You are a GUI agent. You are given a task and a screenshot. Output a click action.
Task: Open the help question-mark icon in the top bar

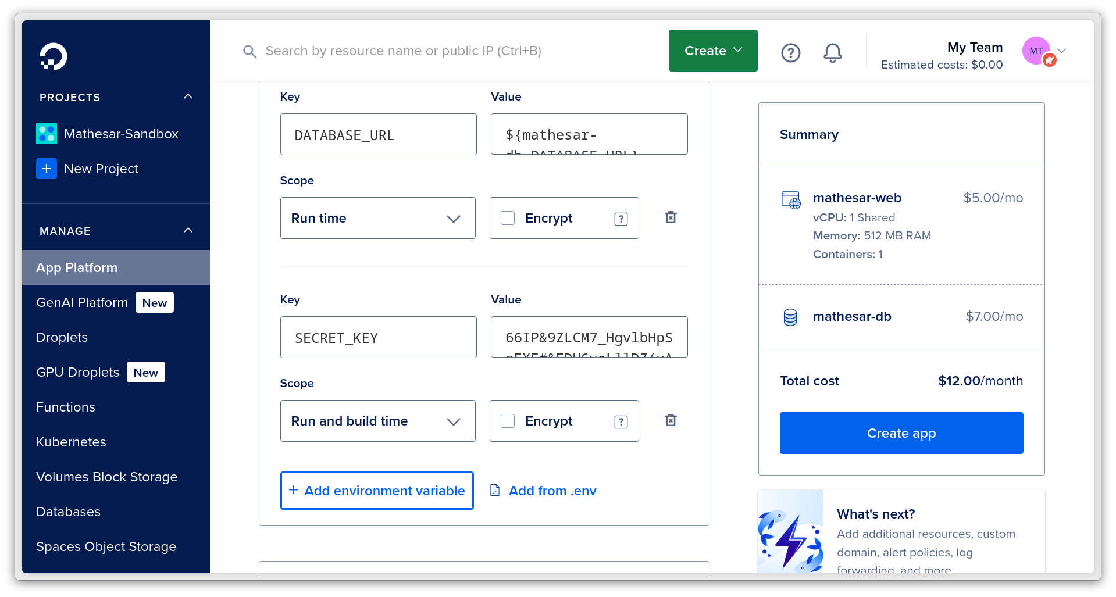click(x=790, y=52)
